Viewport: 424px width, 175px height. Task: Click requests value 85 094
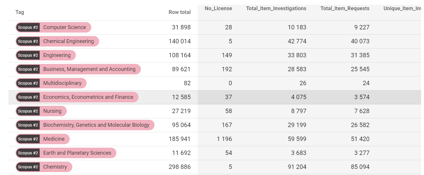pyautogui.click(x=360, y=167)
